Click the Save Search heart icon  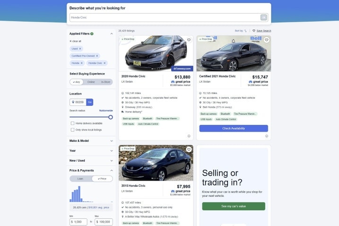coord(254,31)
